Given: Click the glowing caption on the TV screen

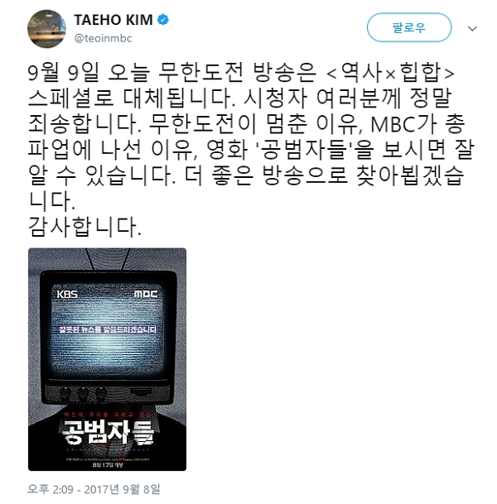Looking at the screenshot, I should pos(108,329).
